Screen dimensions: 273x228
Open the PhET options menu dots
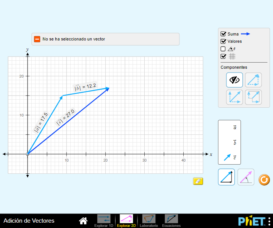269,221
